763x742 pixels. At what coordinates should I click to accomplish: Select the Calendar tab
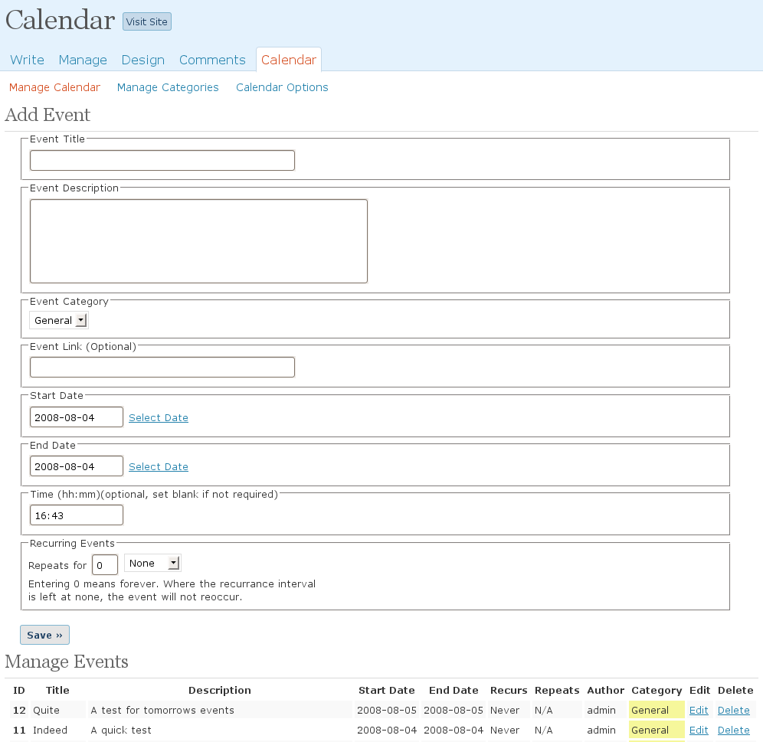point(289,60)
